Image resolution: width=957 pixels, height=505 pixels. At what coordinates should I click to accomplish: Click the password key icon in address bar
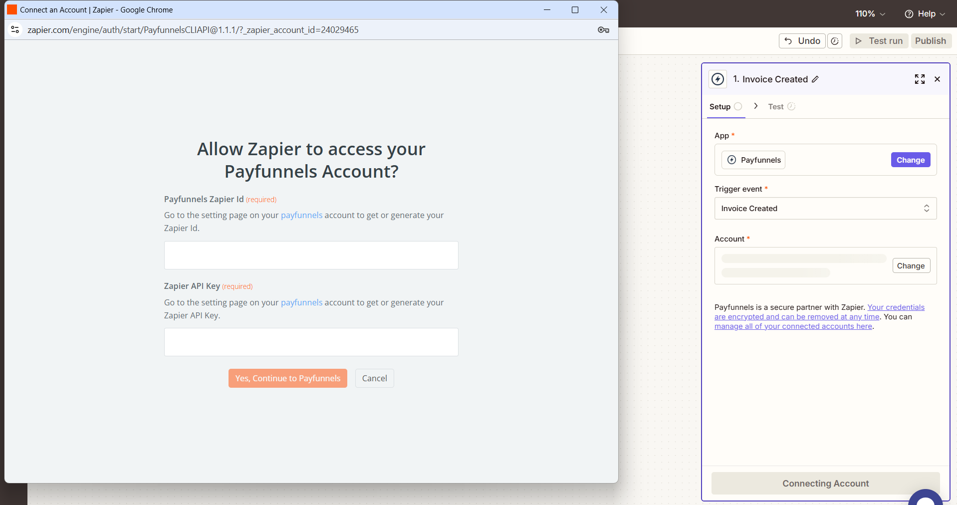click(603, 30)
